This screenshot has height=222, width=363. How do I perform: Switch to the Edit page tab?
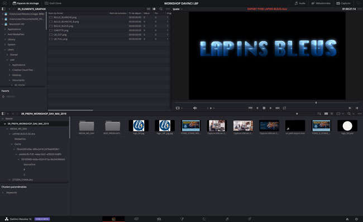point(159,219)
